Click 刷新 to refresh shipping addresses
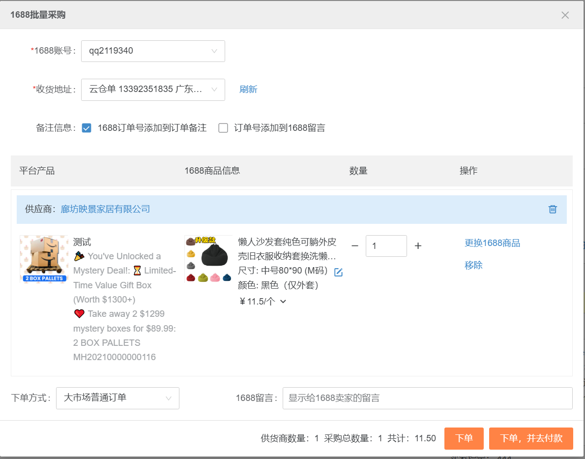This screenshot has height=459, width=585. pos(248,90)
